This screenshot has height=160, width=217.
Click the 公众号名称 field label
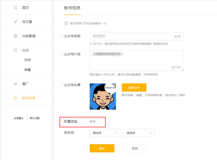72,36
